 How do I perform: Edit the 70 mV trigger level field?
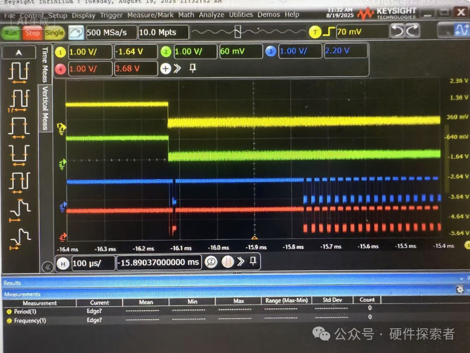(x=362, y=31)
